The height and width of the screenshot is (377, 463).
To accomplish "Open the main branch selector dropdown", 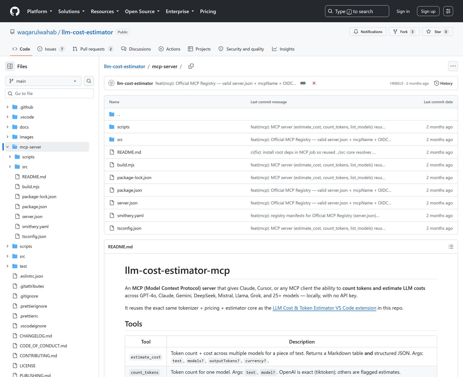I will pos(43,81).
